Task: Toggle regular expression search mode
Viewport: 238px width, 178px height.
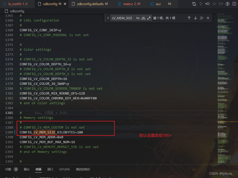Action: pyautogui.click(x=149, y=18)
